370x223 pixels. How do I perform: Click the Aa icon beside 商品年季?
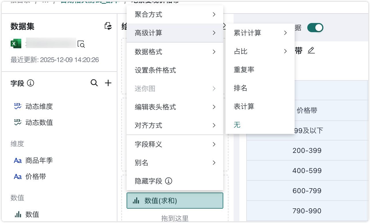[18, 161]
